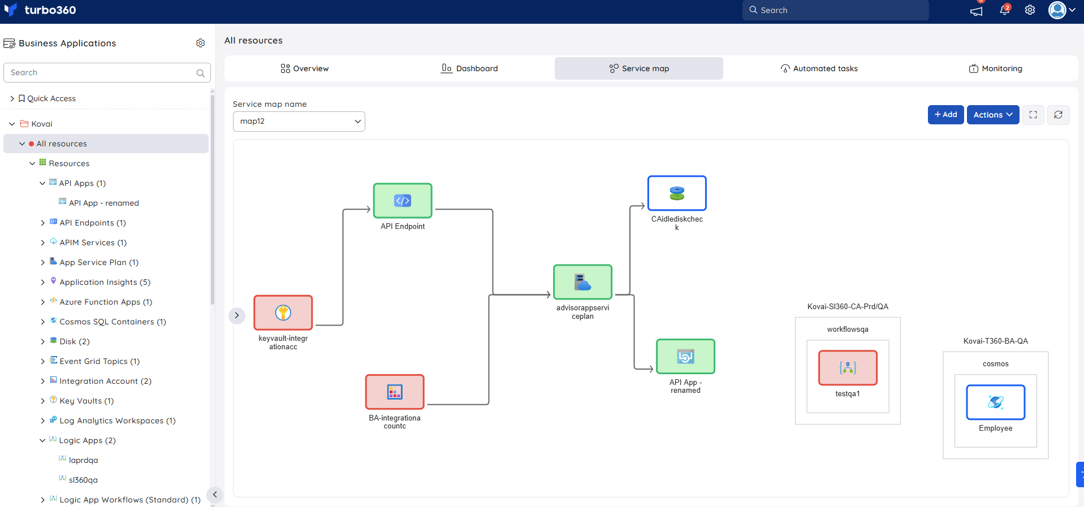Select the CAidlediskcheck disk node
Image resolution: width=1084 pixels, height=507 pixels.
[x=677, y=193]
